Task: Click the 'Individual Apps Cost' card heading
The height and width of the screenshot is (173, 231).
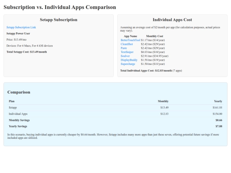Action: point(172,20)
